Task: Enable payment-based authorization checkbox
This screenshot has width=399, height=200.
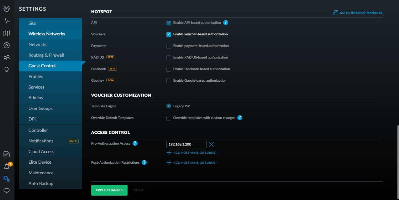Action: [x=169, y=46]
